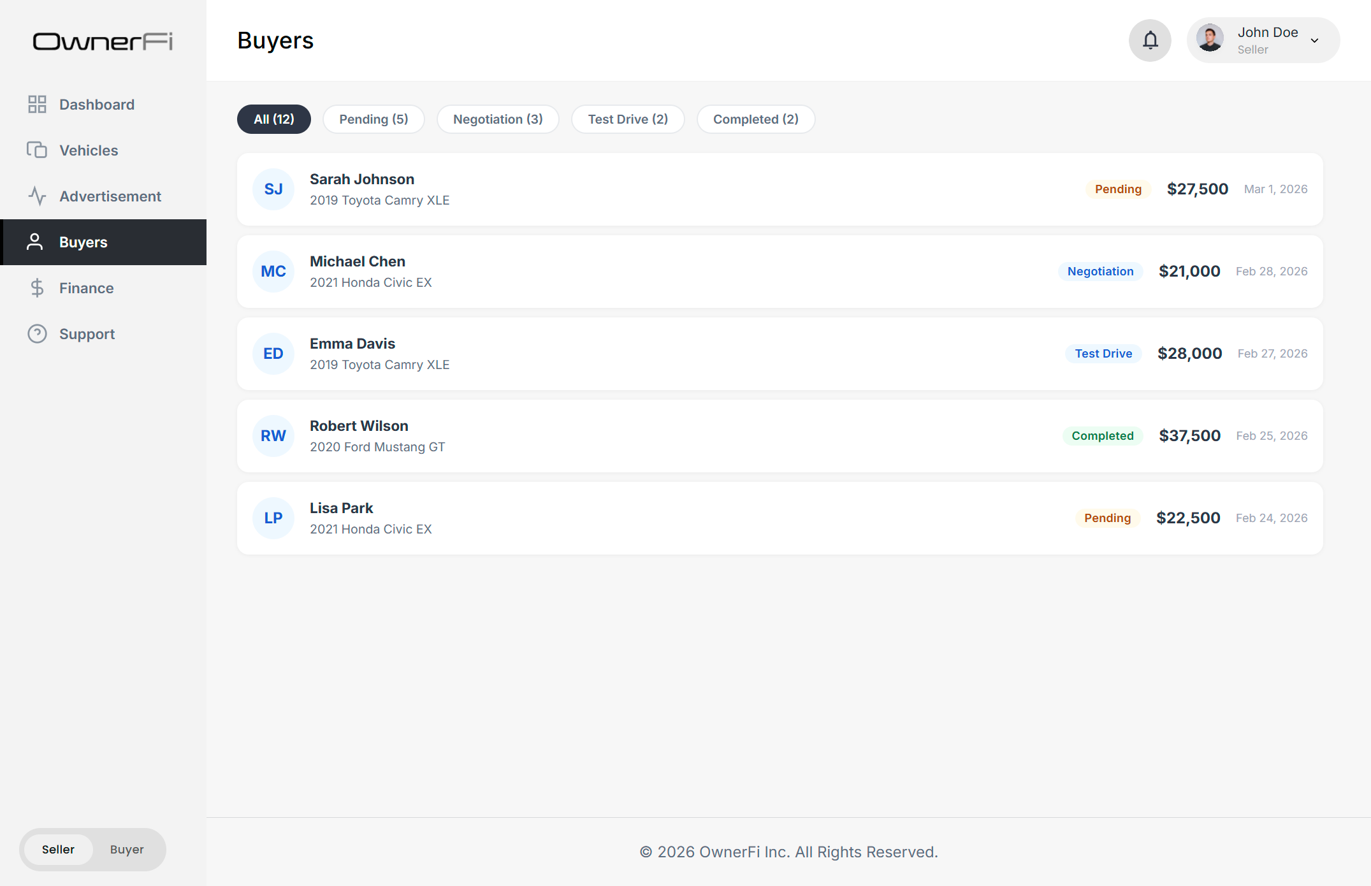Click the Advertisement activity icon
This screenshot has width=1371, height=886.
pos(37,196)
